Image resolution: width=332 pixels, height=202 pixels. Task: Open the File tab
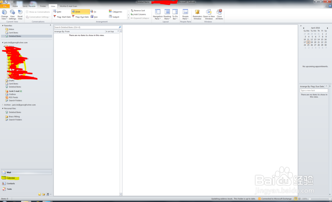click(5, 6)
